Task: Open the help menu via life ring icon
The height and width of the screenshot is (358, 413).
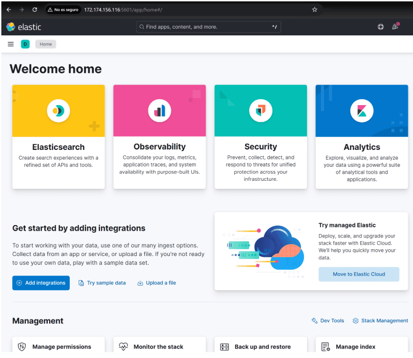Action: [x=380, y=27]
